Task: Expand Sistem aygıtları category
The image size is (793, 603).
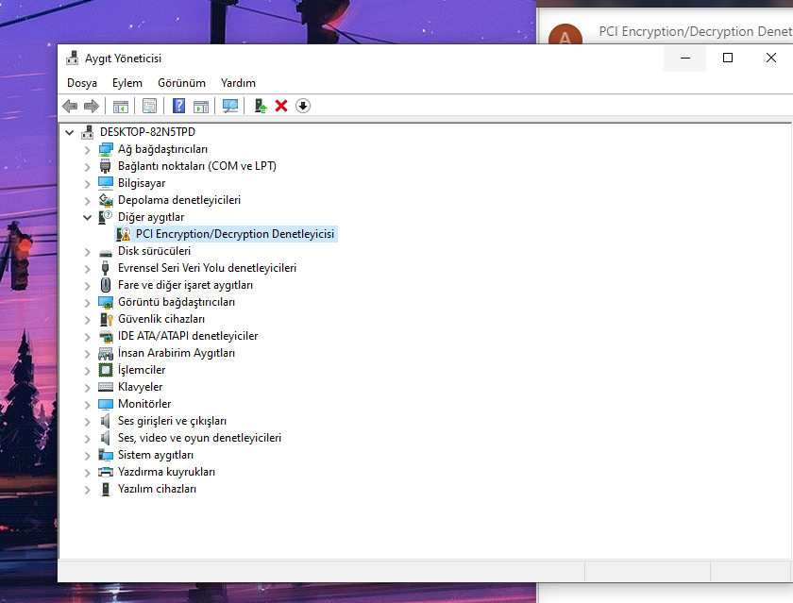Action: pos(88,456)
